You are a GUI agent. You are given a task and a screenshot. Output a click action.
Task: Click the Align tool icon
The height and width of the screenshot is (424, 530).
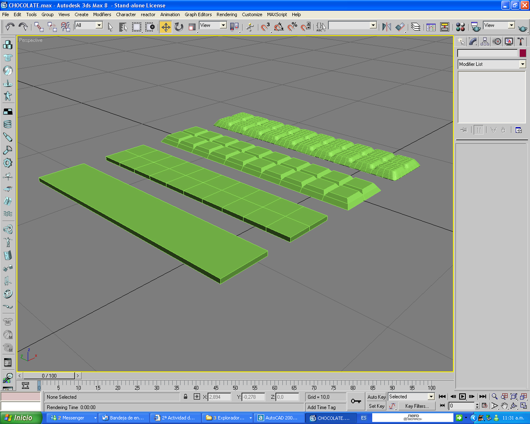pyautogui.click(x=400, y=27)
